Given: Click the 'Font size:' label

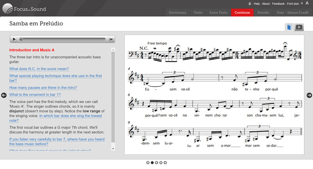Looking at the screenshot, I should pyautogui.click(x=293, y=4).
